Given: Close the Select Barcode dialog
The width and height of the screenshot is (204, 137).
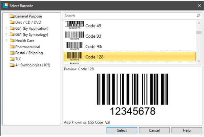Looking at the screenshot, I should 199,6.
